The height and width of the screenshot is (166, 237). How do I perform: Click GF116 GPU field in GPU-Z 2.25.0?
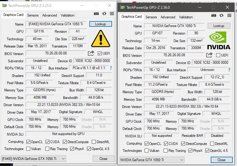pos(39,31)
